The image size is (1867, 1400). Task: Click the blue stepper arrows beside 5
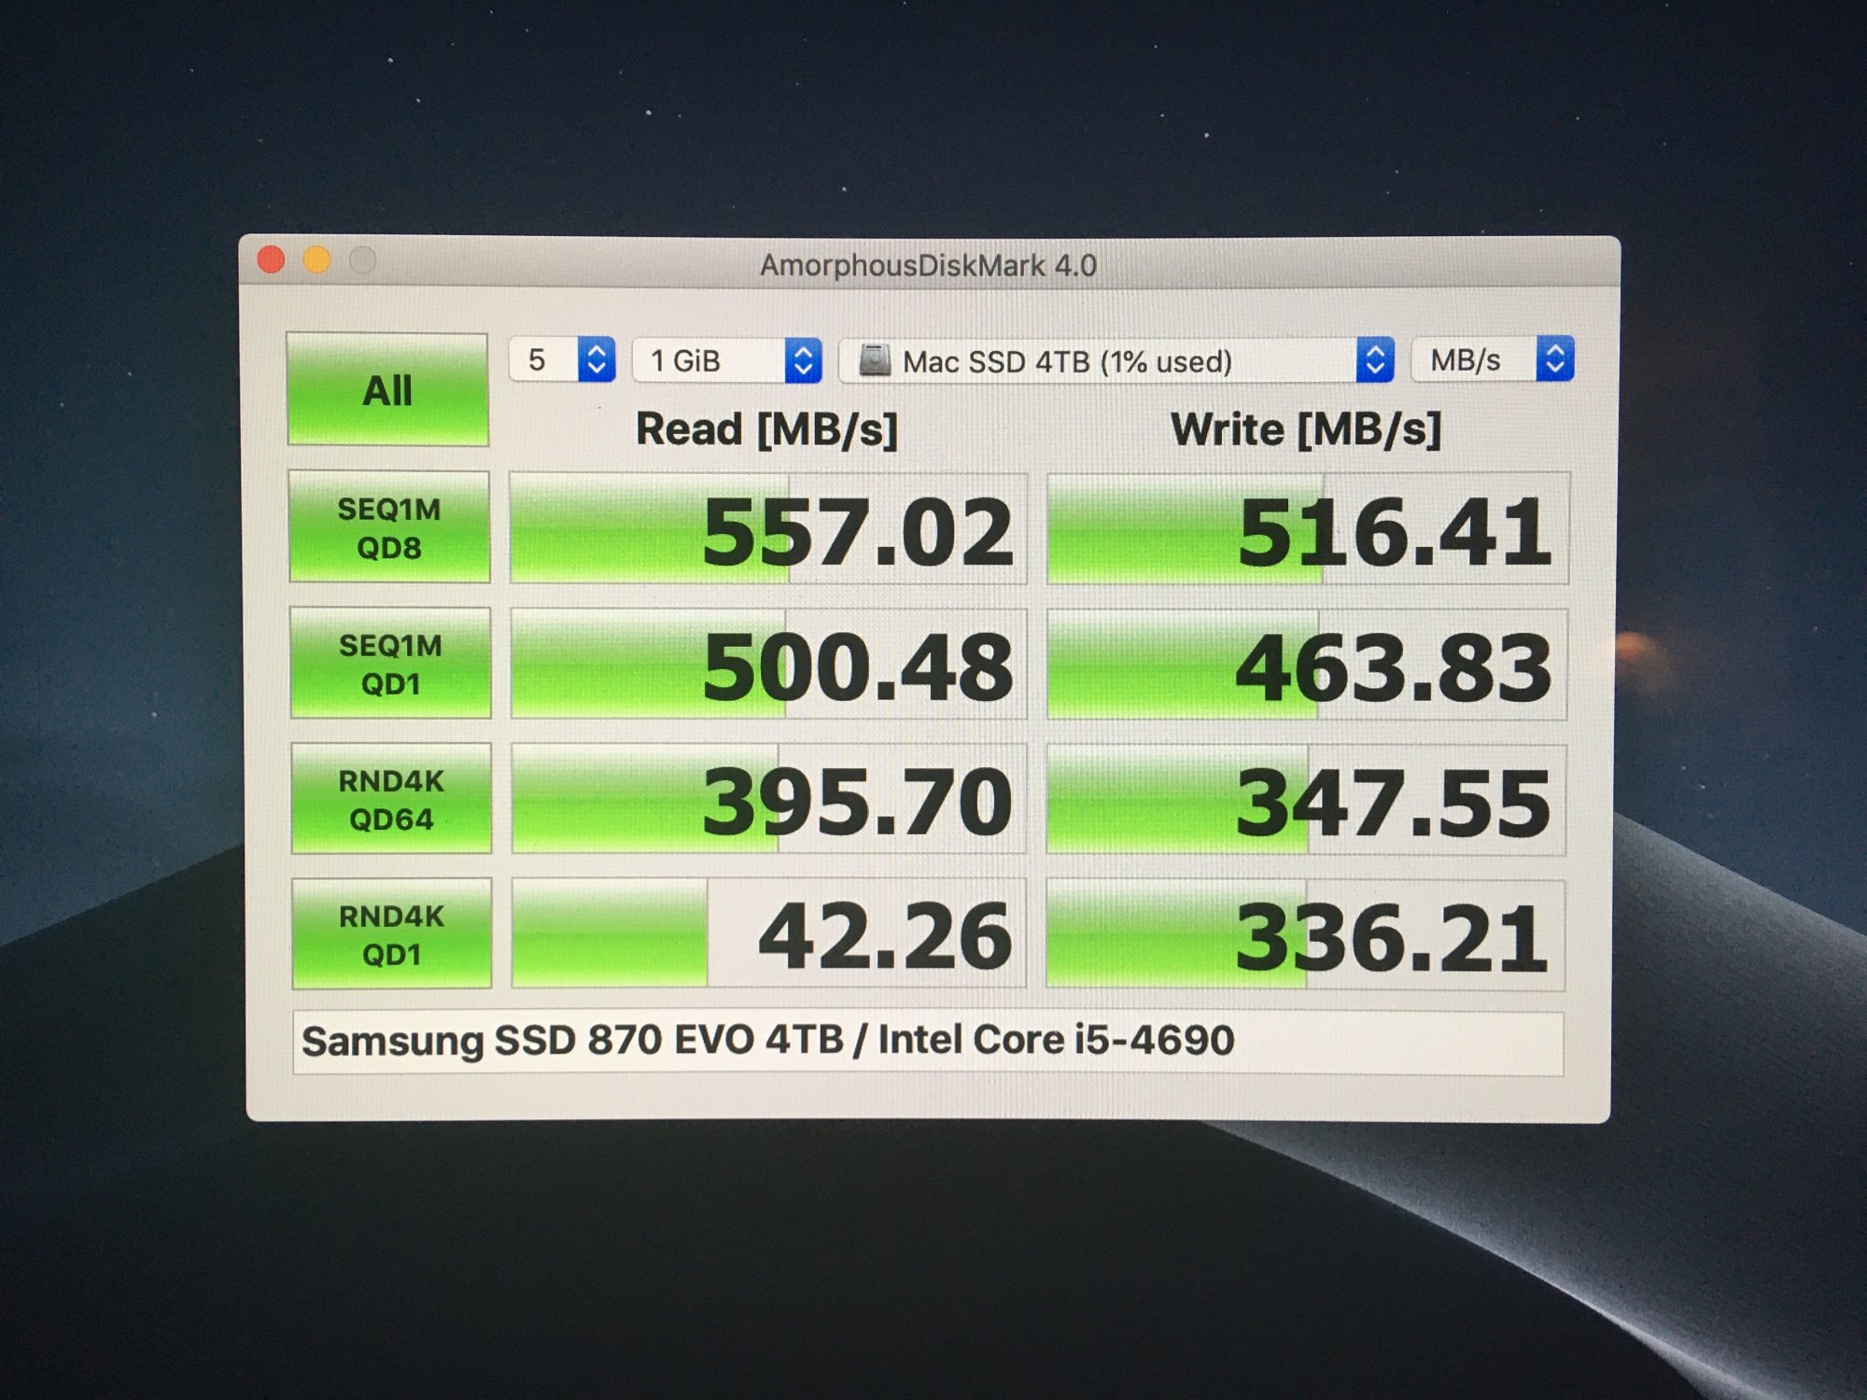click(x=597, y=359)
